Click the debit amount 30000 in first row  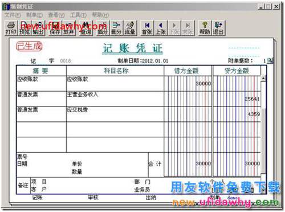coord(203,84)
